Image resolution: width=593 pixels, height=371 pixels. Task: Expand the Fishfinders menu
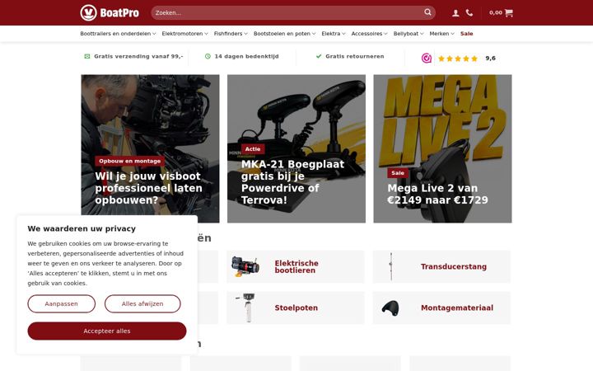pos(231,34)
